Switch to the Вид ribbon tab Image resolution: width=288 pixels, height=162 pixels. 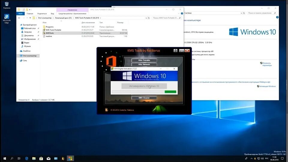coord(52,13)
